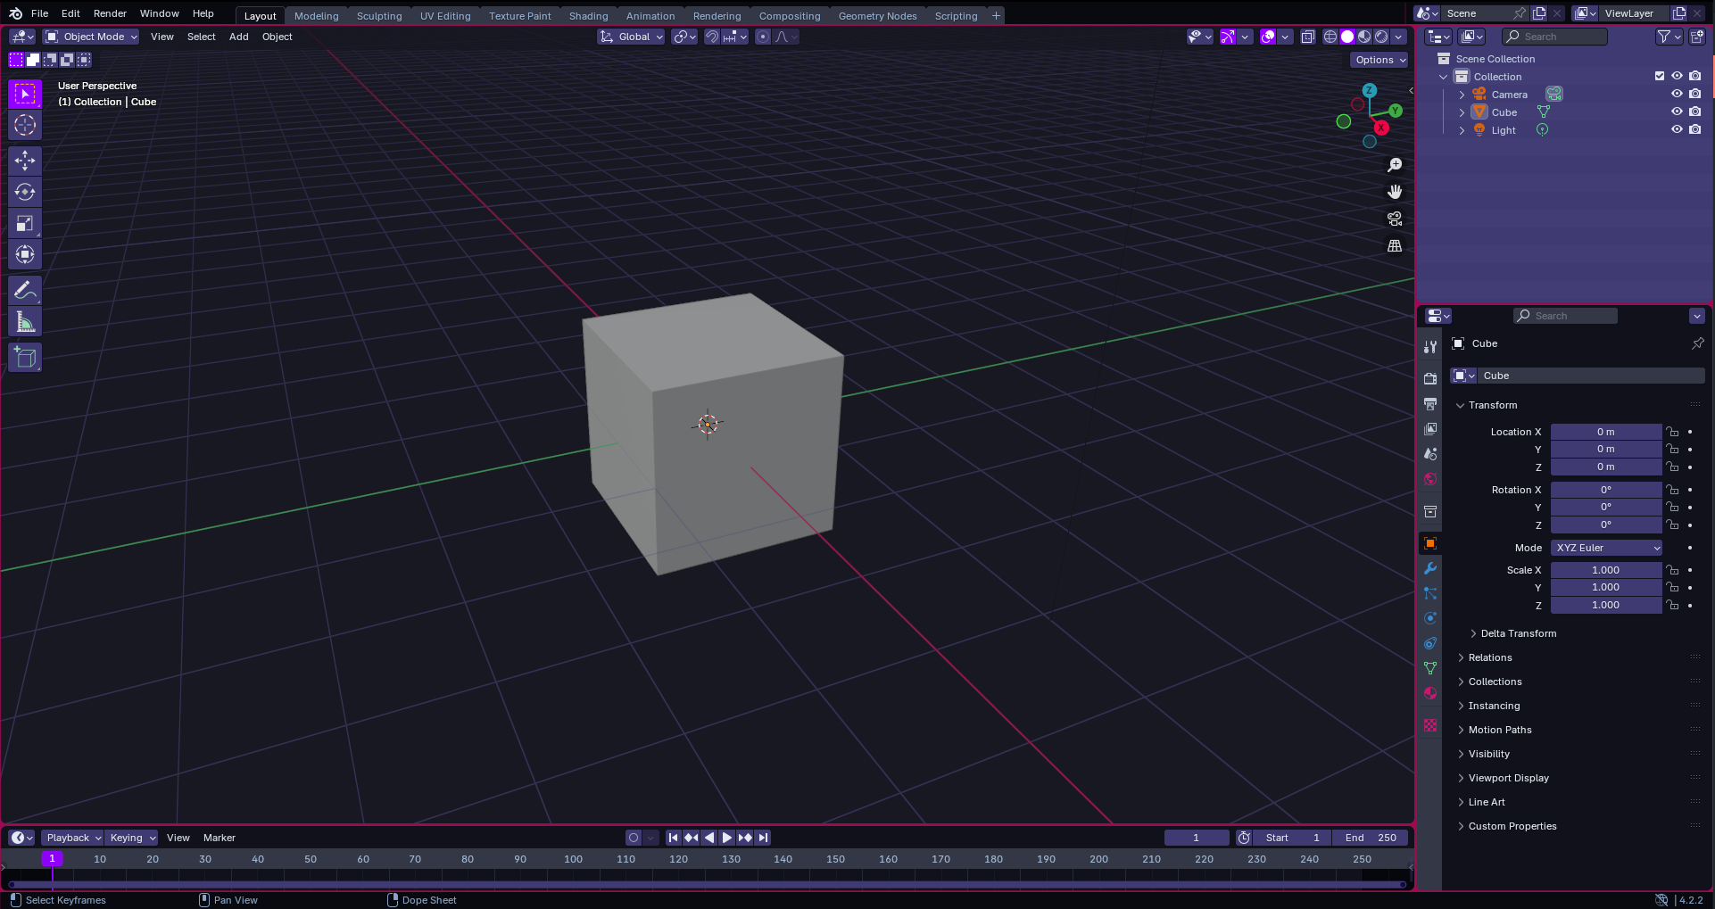Select the Cursor tool in toolbar
1715x909 pixels.
click(x=25, y=125)
